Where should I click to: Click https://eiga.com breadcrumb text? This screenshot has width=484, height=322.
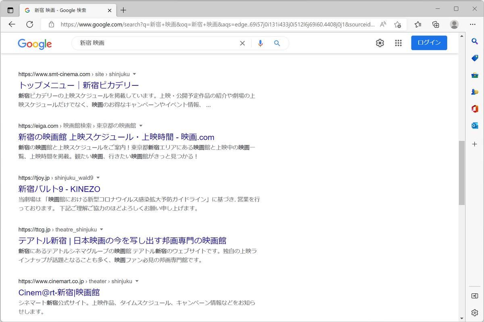[38, 126]
